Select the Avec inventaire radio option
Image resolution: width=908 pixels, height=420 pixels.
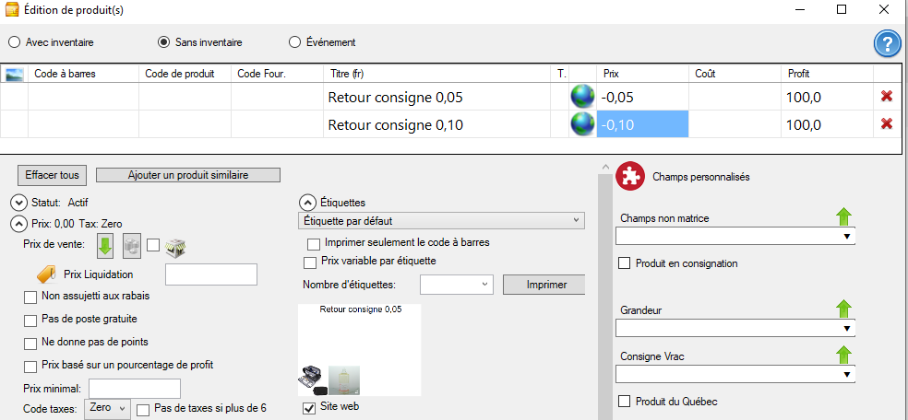coord(15,42)
